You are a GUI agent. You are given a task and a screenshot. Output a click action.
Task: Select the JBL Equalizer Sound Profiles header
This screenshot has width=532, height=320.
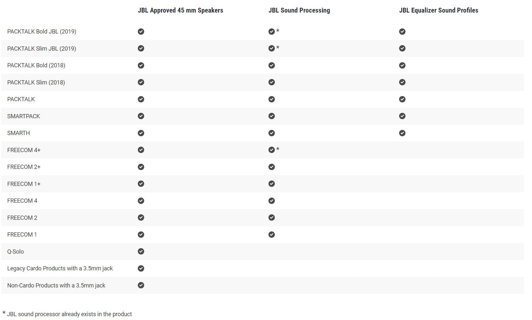coord(438,10)
